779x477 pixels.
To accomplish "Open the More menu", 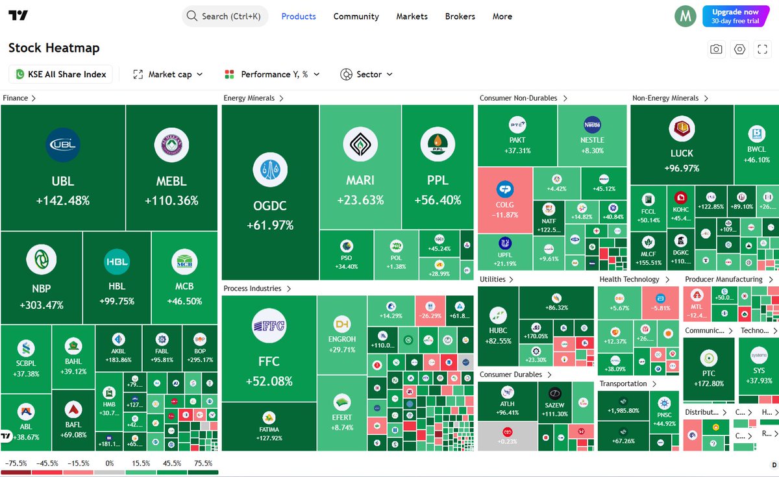I will (502, 16).
